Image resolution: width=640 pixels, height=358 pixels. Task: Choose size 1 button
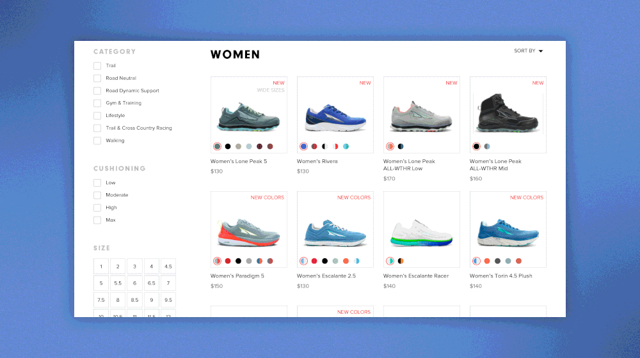[101, 267]
